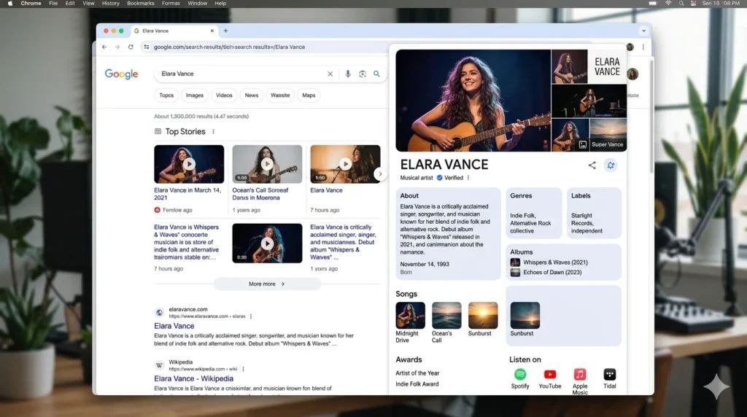Play the first Top Stories video
Viewport: 747px width, 417px height.
click(x=189, y=164)
